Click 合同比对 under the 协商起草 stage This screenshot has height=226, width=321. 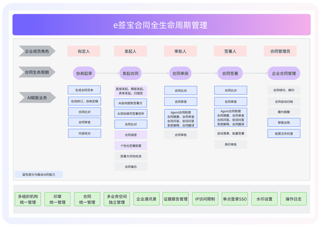[84, 112]
